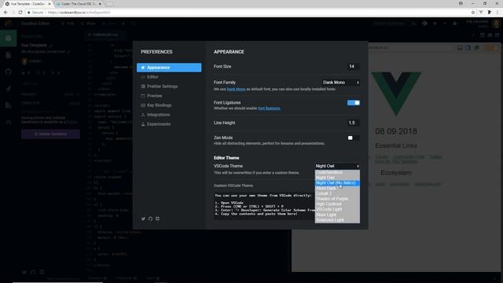Screen dimensions: 503x283
Task: Click the Experiments section icon
Action: tap(143, 124)
